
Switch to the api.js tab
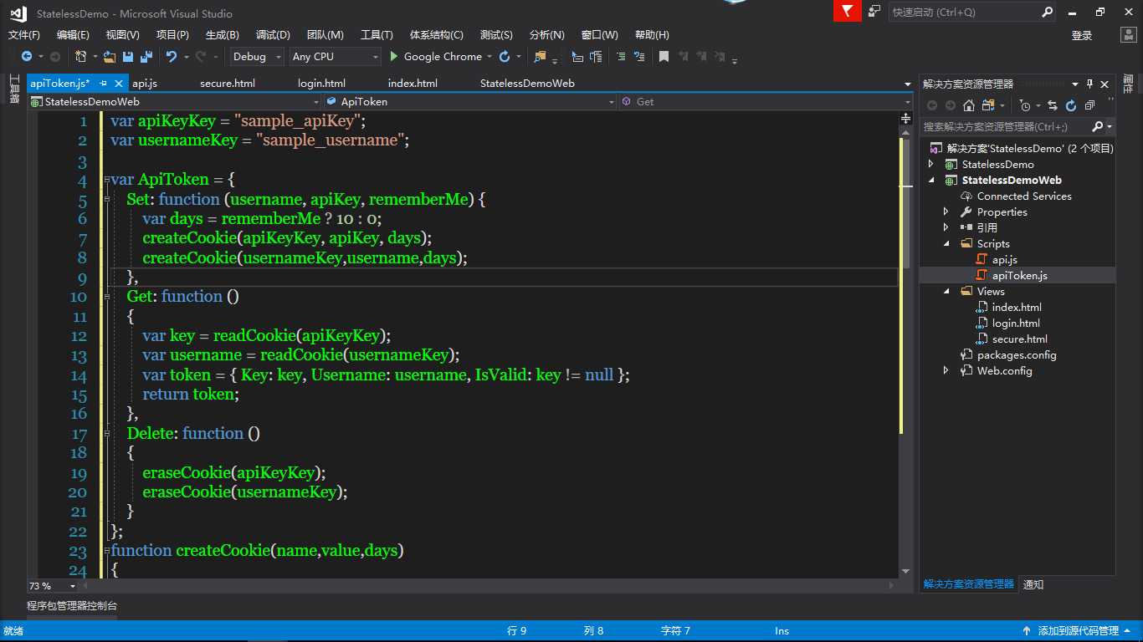click(145, 84)
